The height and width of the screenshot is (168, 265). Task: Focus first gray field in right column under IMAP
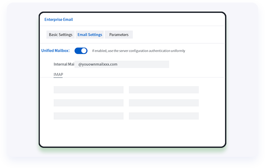[x=164, y=90]
